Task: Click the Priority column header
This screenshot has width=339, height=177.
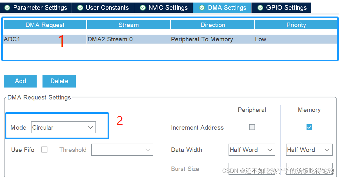Action: [x=296, y=25]
